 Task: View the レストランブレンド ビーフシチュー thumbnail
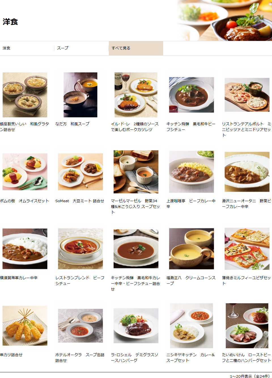pos(80,249)
